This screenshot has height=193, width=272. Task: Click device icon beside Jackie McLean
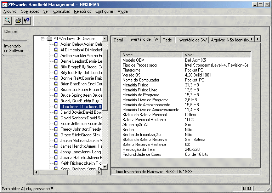pos(56,141)
